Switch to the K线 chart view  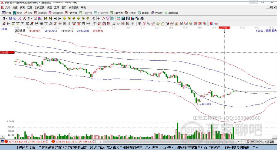pyautogui.click(x=28, y=13)
